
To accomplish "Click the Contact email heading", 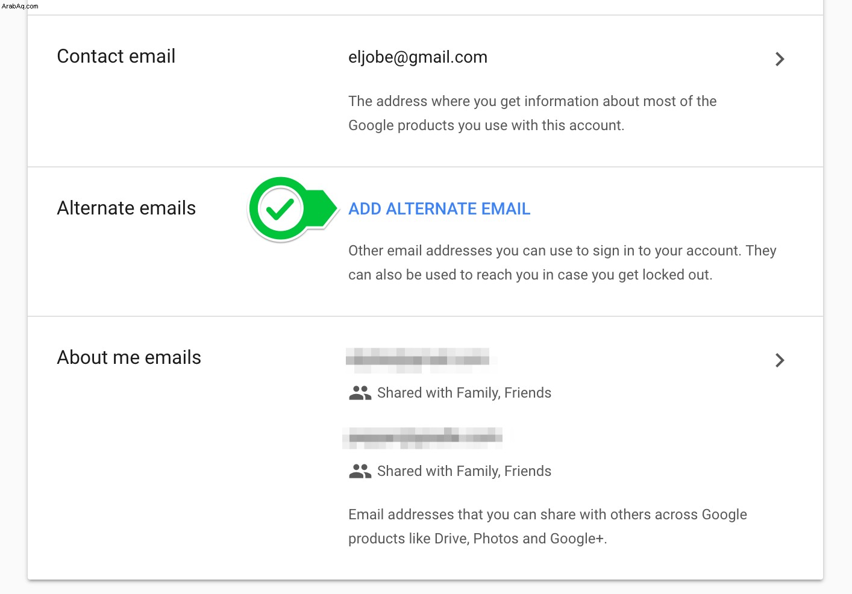I will tap(116, 56).
